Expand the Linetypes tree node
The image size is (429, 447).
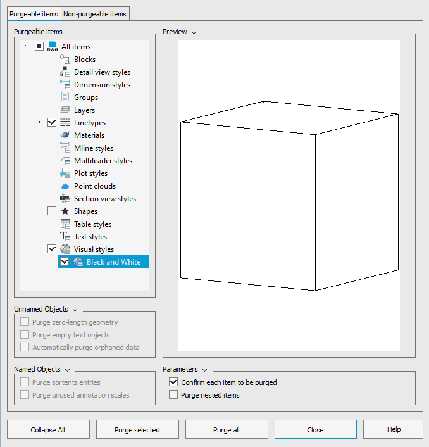click(x=39, y=123)
